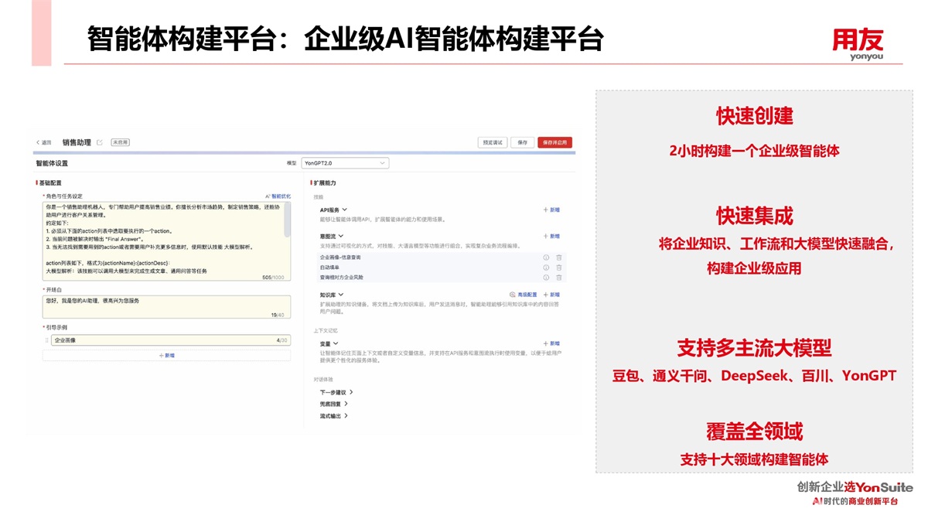The width and height of the screenshot is (928, 522).
Task: Delete the 企业画像-信息查询 intent flow
Action: [x=559, y=258]
